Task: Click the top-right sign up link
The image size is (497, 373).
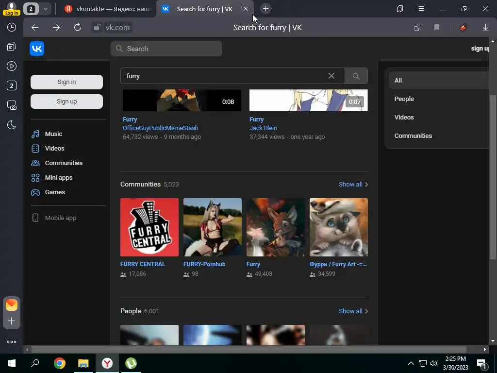Action: pos(480,49)
